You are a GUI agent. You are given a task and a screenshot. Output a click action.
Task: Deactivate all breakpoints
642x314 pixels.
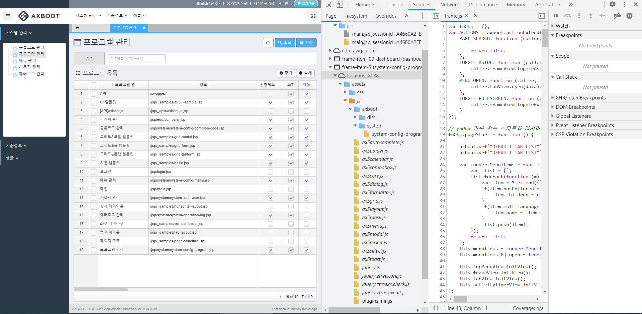coord(617,16)
